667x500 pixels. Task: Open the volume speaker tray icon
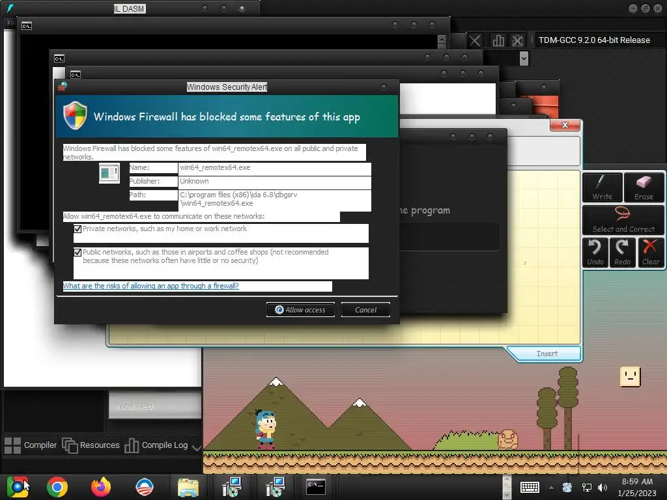(x=603, y=488)
